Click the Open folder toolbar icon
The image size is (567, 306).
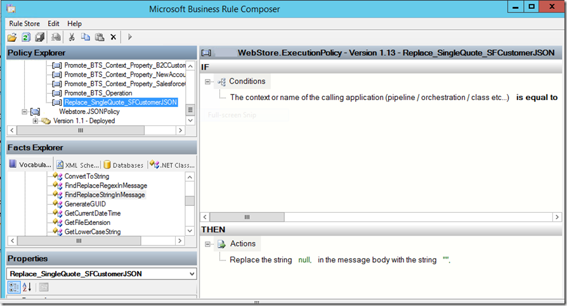pyautogui.click(x=12, y=37)
